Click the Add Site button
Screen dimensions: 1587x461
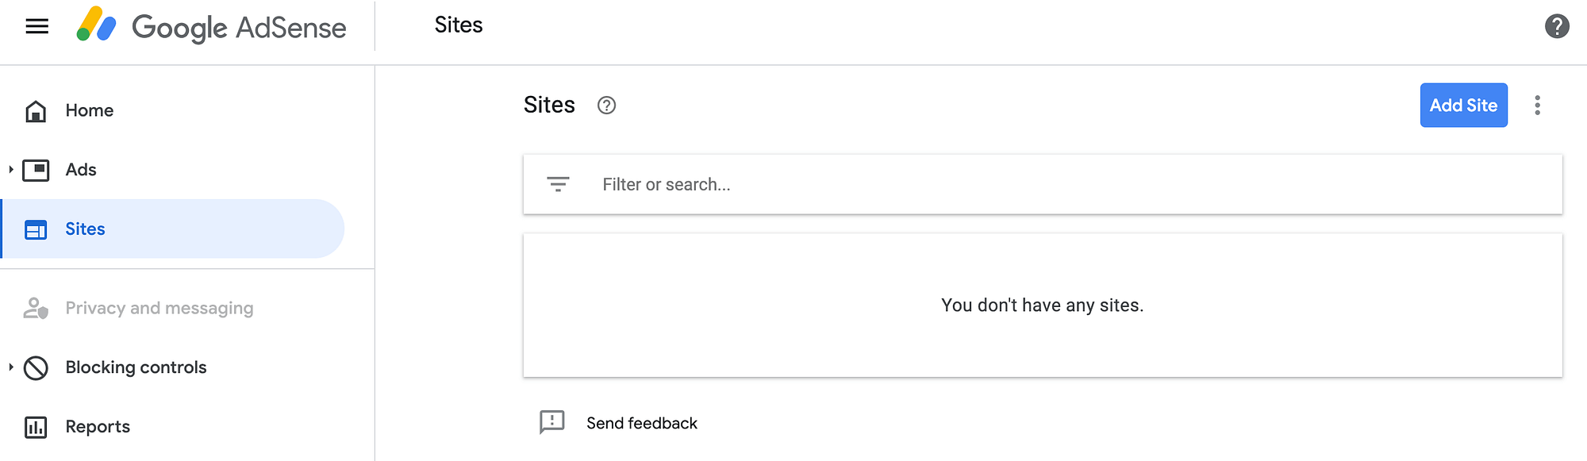click(x=1463, y=105)
